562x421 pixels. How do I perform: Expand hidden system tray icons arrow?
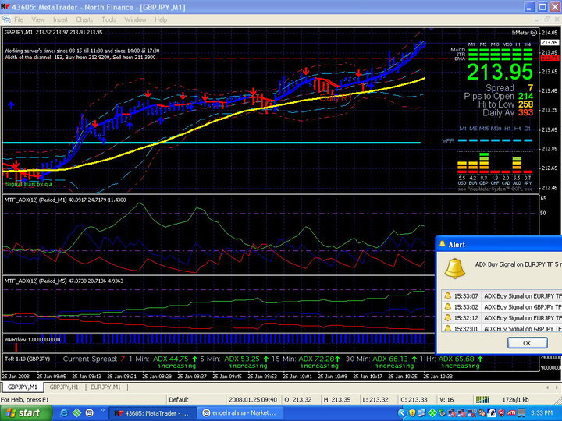pyautogui.click(x=402, y=413)
